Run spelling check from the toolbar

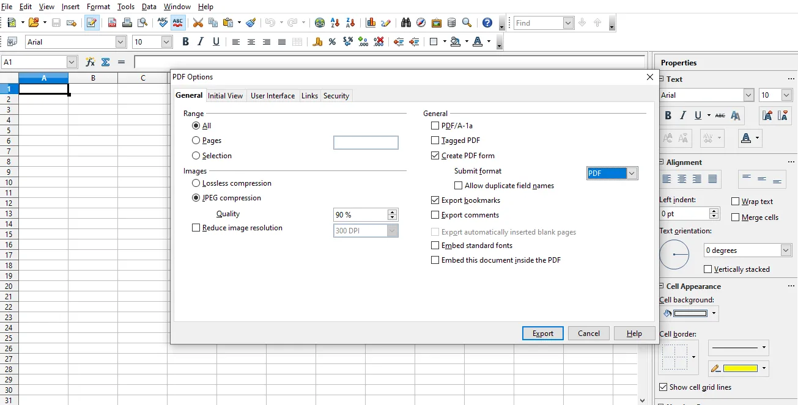[x=162, y=22]
